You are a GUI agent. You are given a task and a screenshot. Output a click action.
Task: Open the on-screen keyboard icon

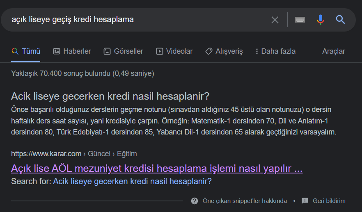pyautogui.click(x=300, y=20)
